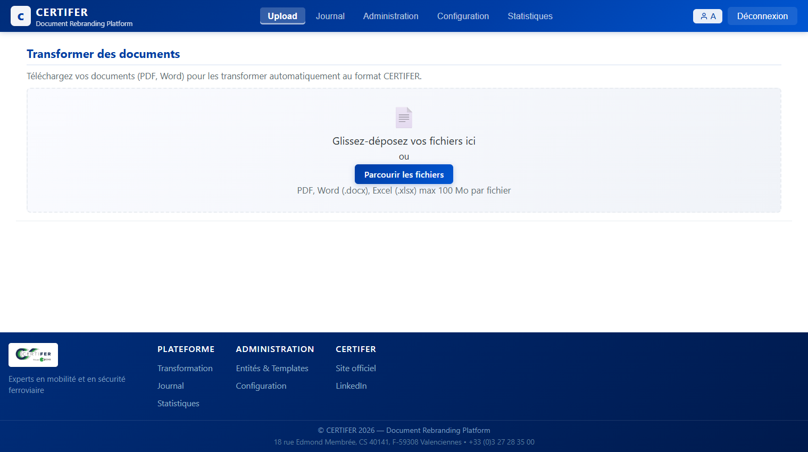Click the CERTIFER logo icon in the navbar
The image size is (808, 452).
pyautogui.click(x=20, y=16)
